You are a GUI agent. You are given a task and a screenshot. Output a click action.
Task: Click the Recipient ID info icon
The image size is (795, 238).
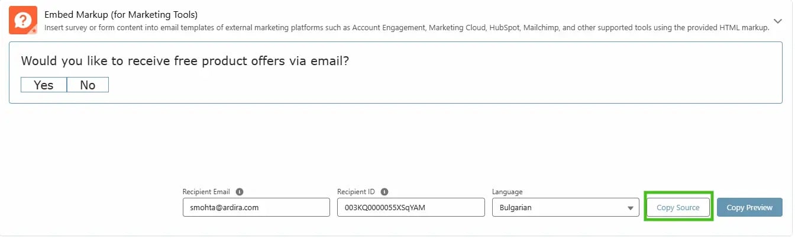point(384,192)
